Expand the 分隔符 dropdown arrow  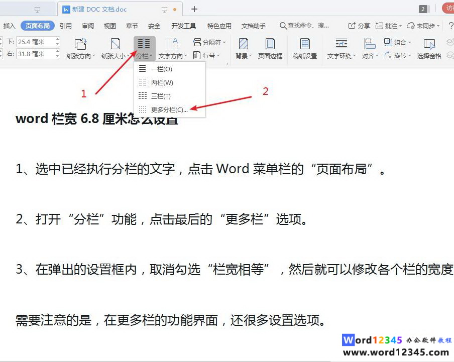tap(224, 43)
